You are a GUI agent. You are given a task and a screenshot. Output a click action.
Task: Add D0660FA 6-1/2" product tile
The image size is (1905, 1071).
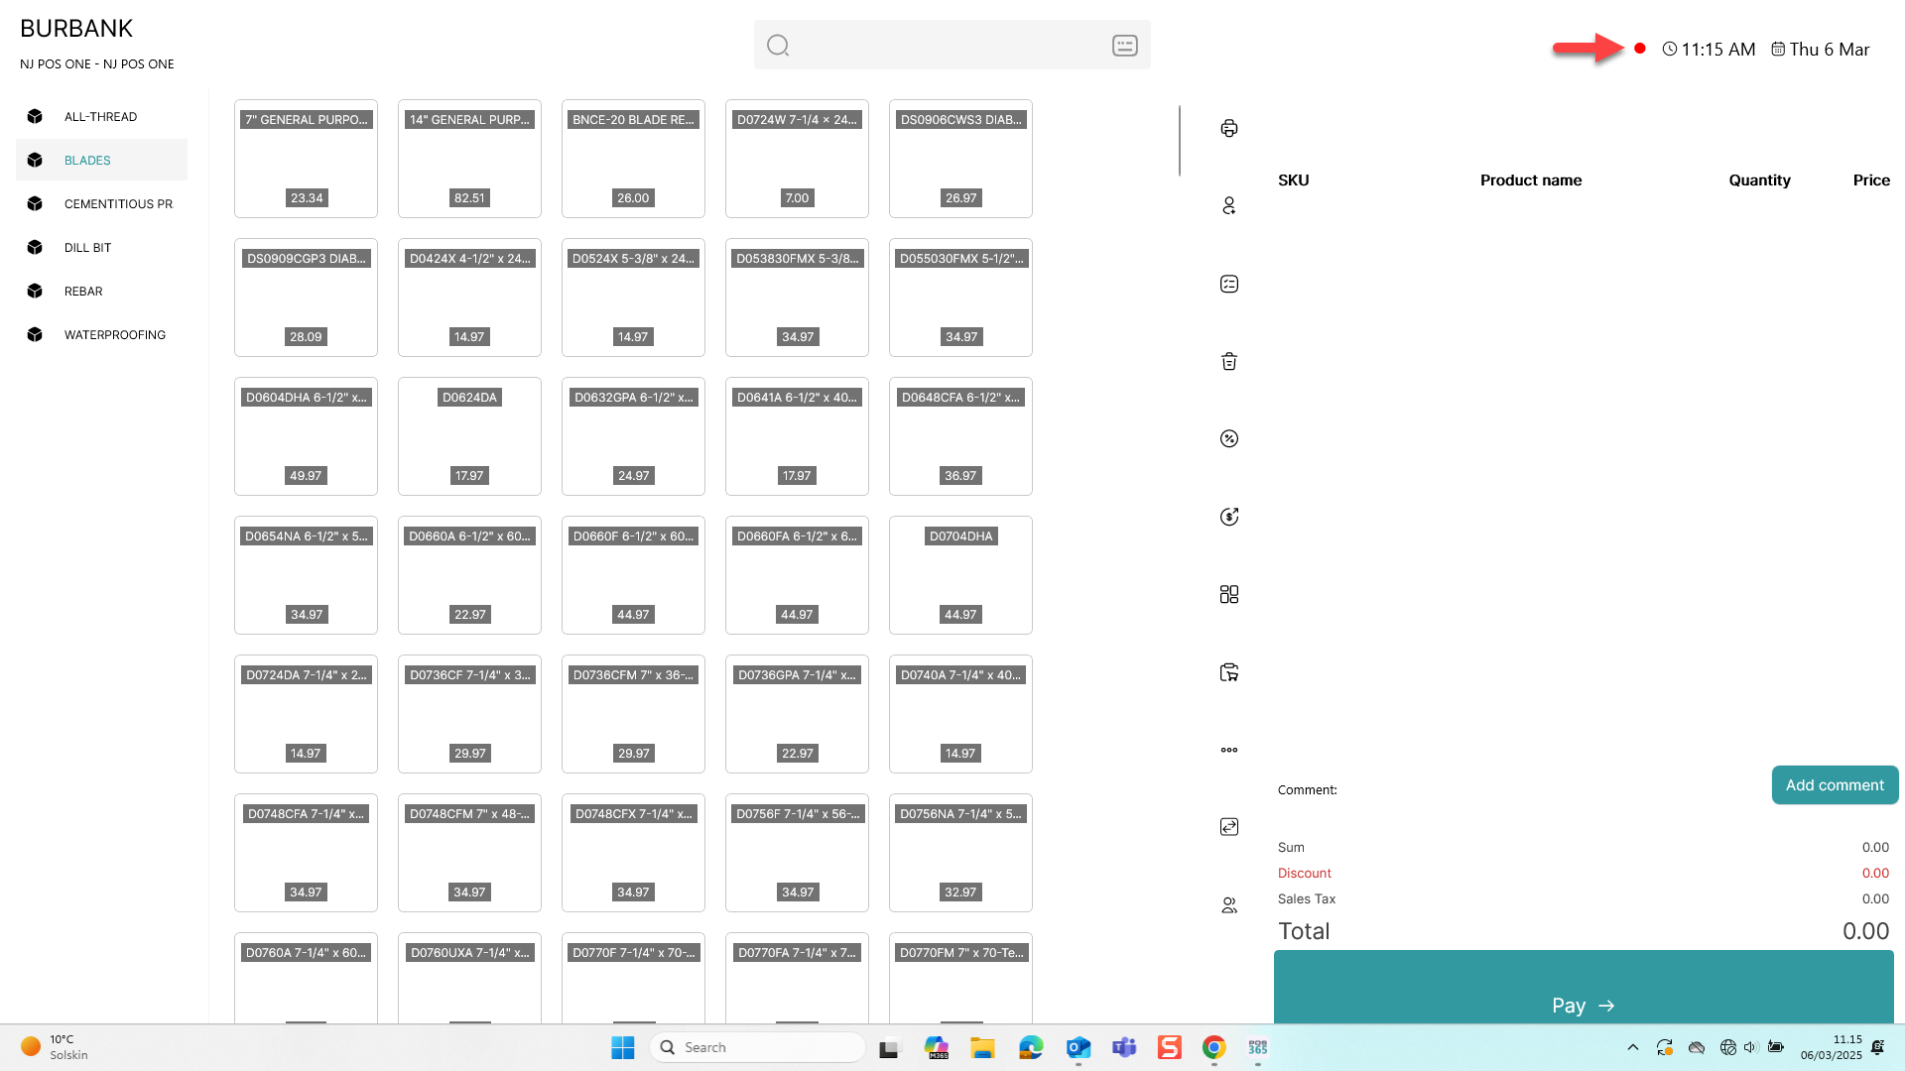pos(797,575)
